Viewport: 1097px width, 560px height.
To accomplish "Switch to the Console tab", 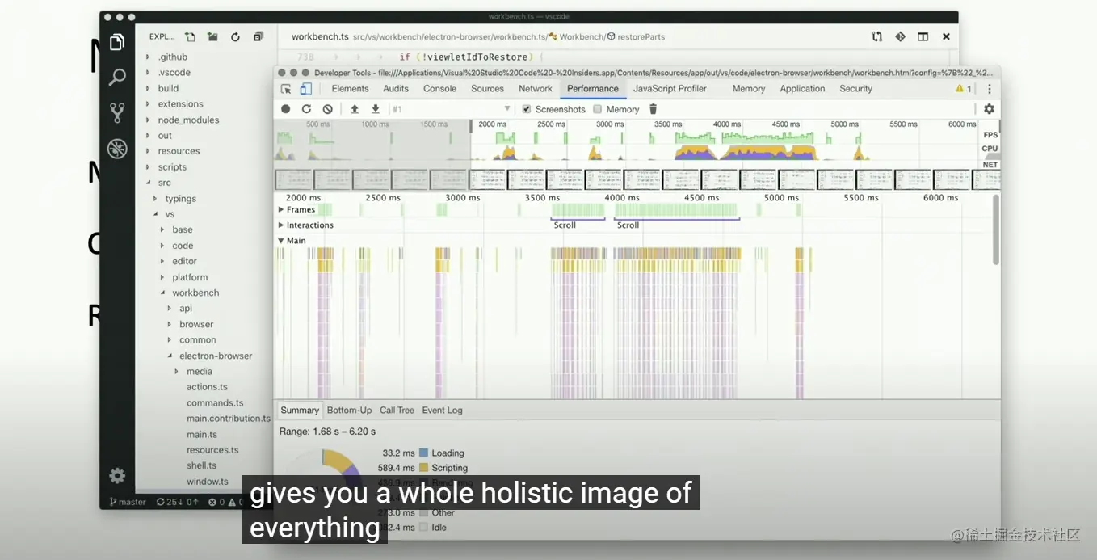I will pyautogui.click(x=439, y=89).
